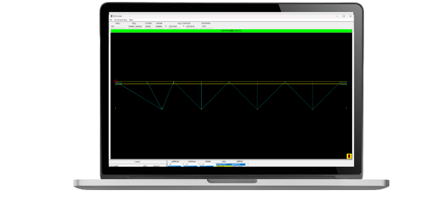Open the Accelerator Keys menu

[x=121, y=20]
